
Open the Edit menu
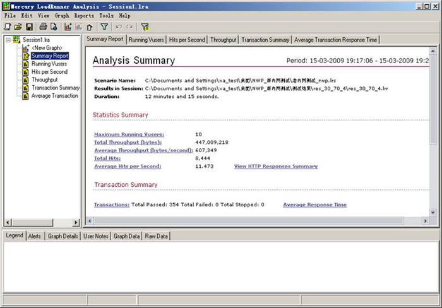pyautogui.click(x=27, y=16)
